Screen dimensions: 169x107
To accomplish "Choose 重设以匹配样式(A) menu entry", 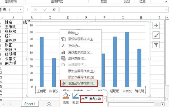I will (81, 39).
